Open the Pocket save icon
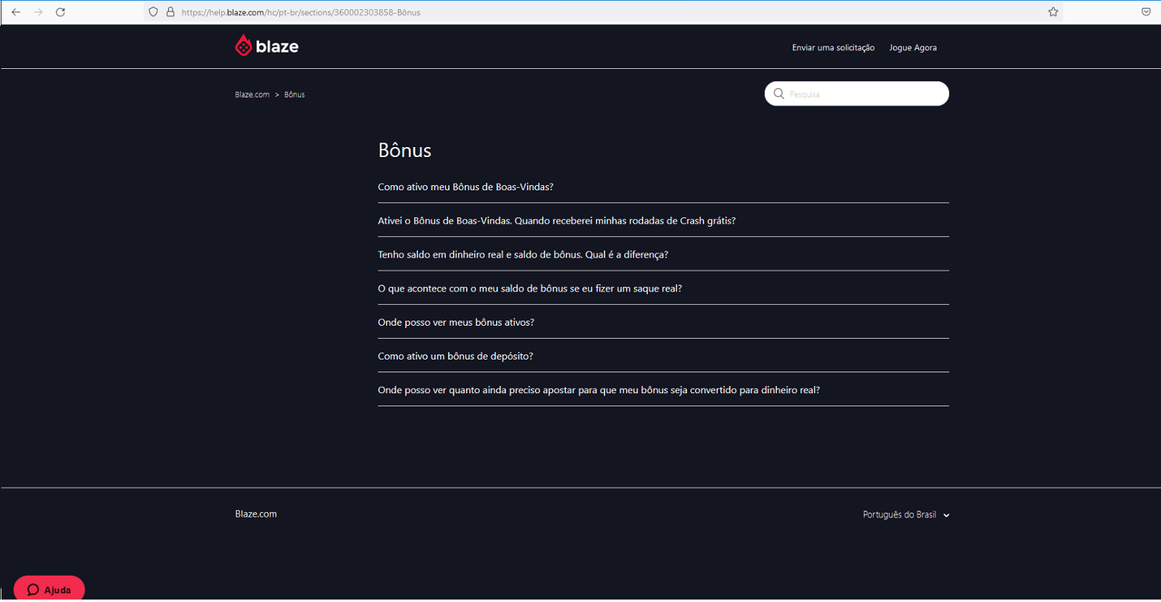 click(1146, 12)
